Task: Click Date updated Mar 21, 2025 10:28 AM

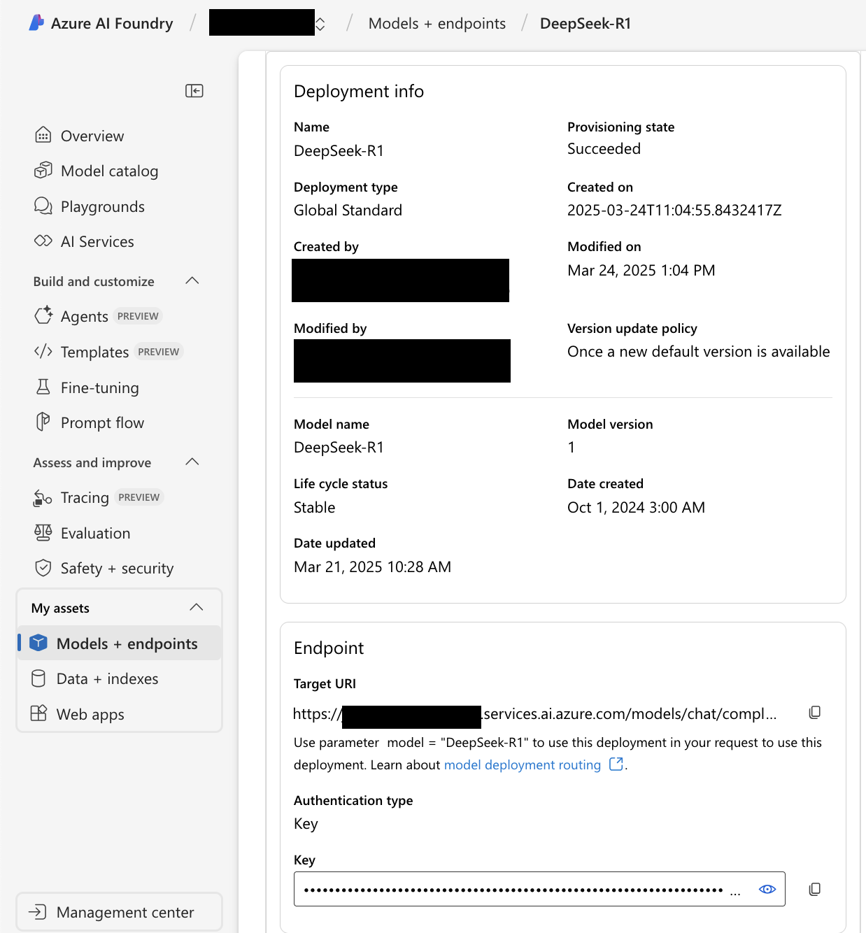Action: pos(372,567)
